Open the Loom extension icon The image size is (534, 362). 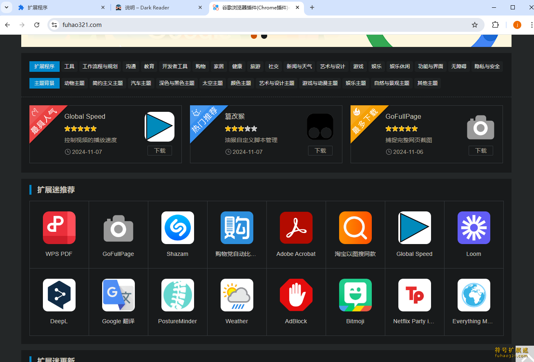click(x=474, y=228)
